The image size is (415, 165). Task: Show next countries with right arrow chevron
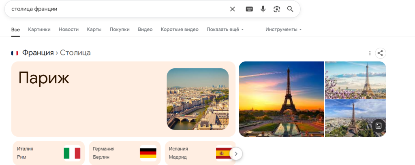[x=236, y=154]
